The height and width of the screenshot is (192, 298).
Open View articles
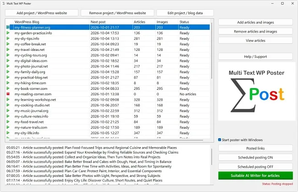[255, 40]
